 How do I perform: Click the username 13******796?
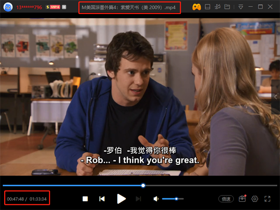[x=29, y=7]
